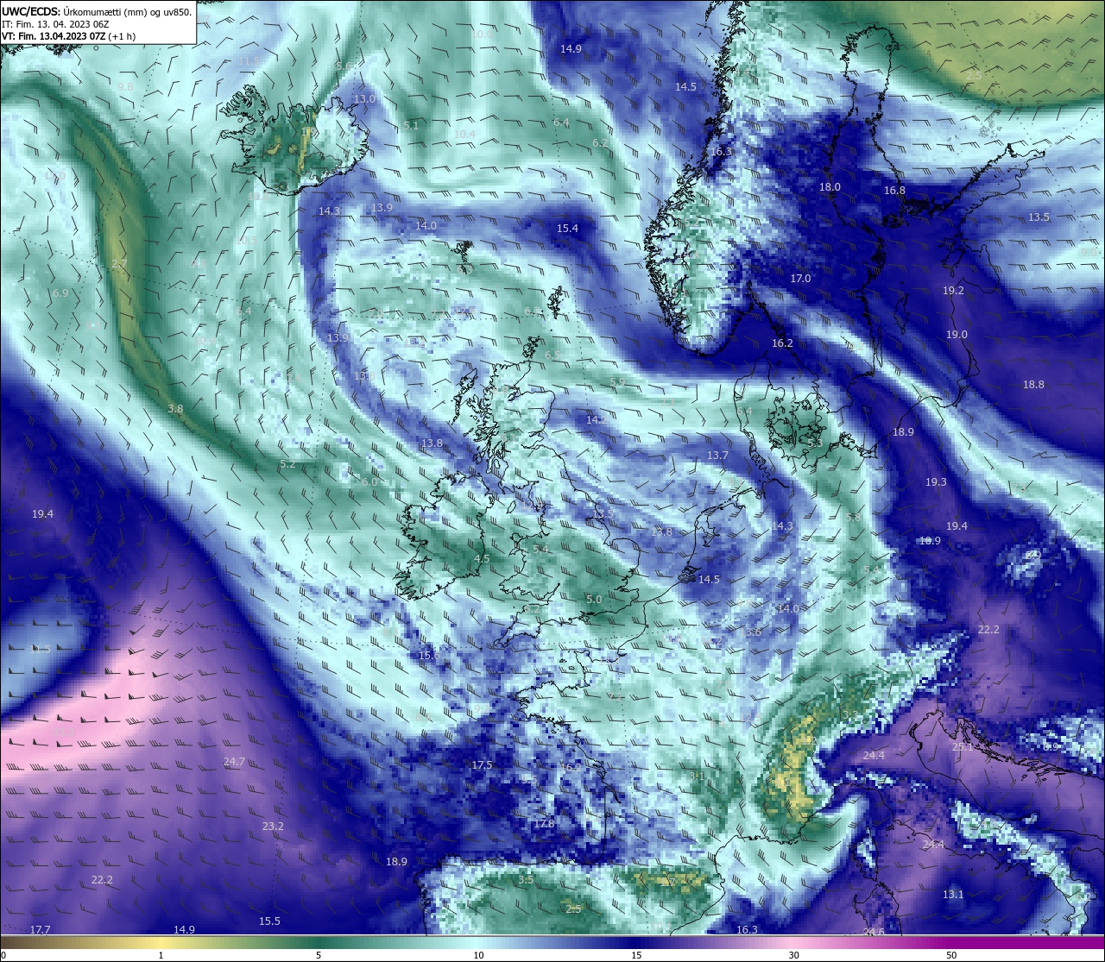The height and width of the screenshot is (962, 1105).
Task: Click the 24.7 value label
Action: tap(234, 762)
